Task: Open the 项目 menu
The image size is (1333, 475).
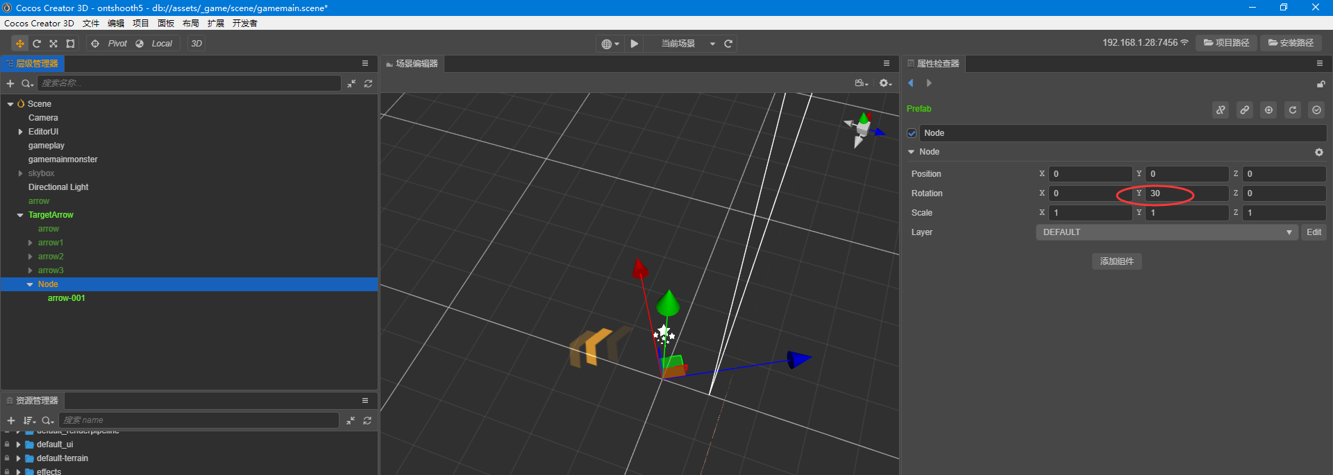Action: [x=141, y=24]
